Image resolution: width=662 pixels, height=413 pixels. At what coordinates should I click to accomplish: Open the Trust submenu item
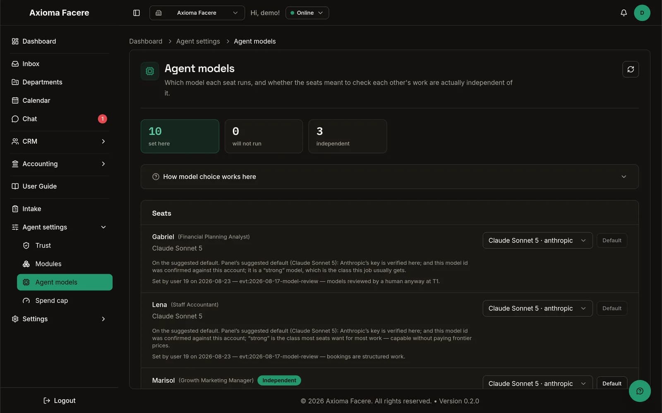(x=65, y=246)
